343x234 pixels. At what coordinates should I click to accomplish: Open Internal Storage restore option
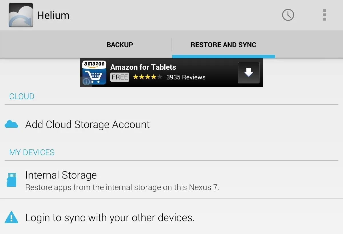(171, 180)
